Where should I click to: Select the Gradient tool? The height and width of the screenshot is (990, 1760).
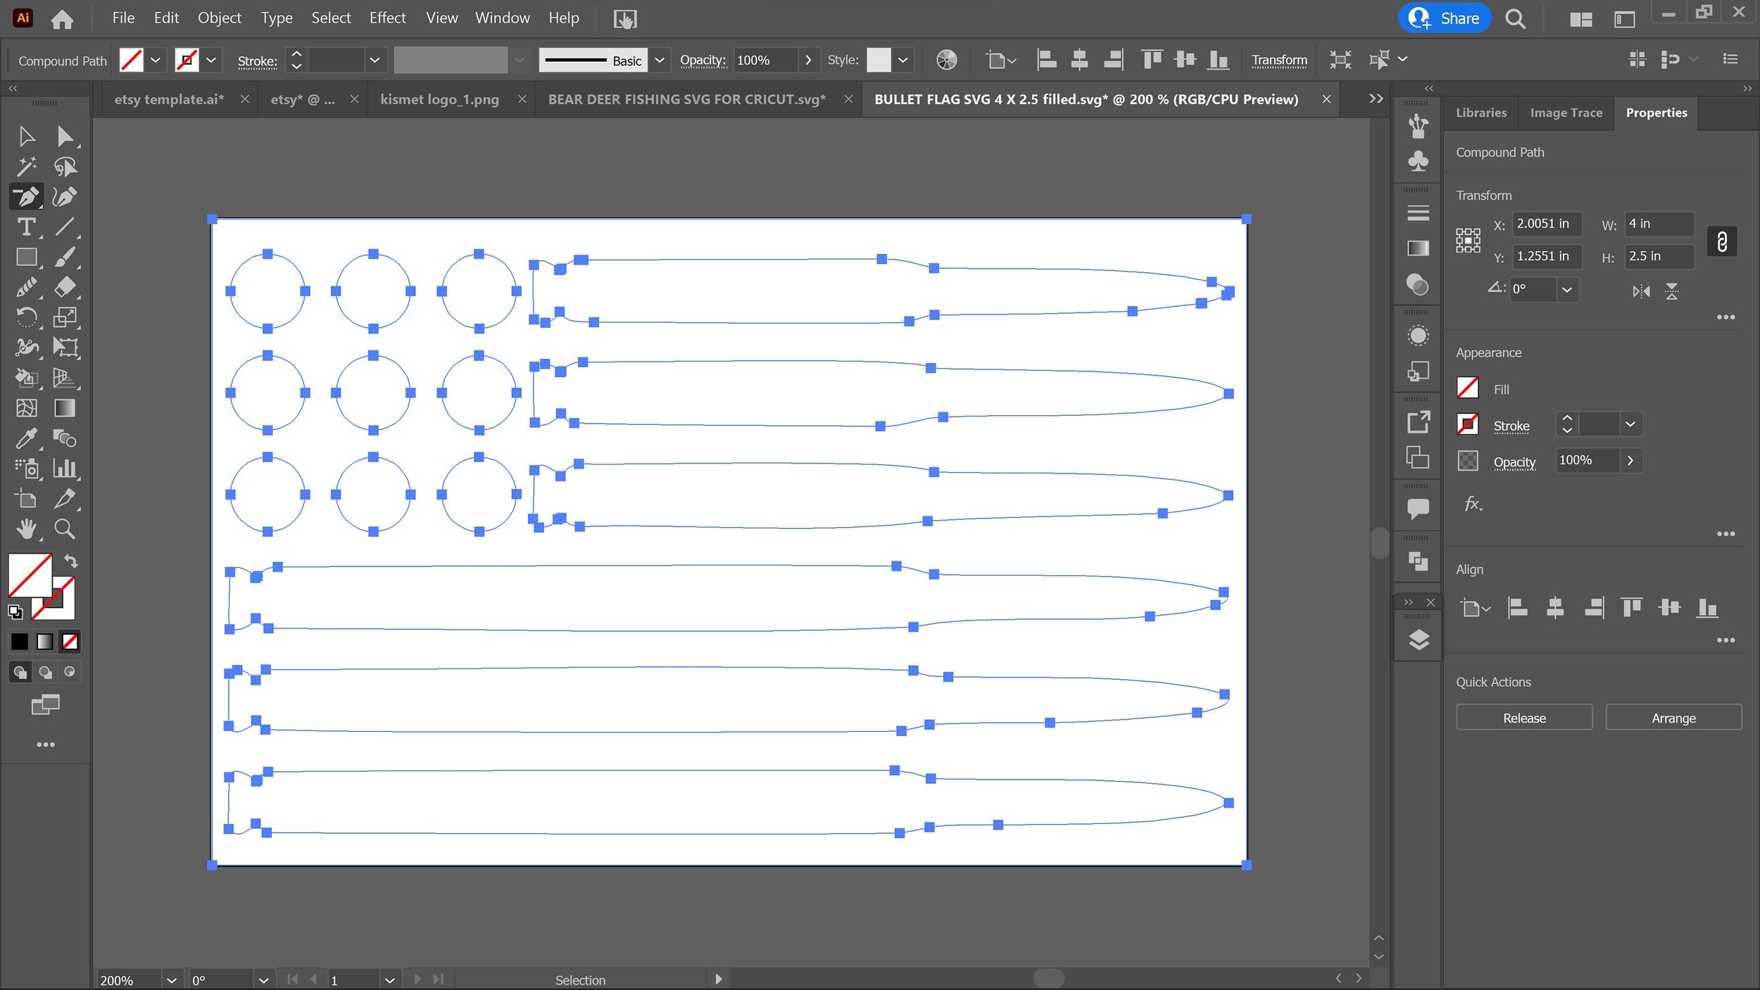click(x=65, y=408)
